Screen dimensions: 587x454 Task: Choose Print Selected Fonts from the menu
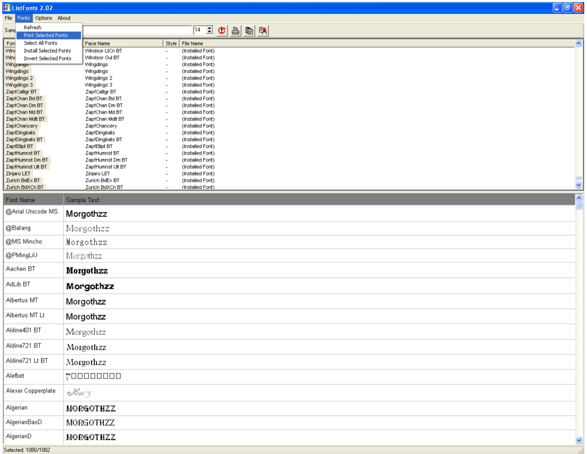coord(46,35)
